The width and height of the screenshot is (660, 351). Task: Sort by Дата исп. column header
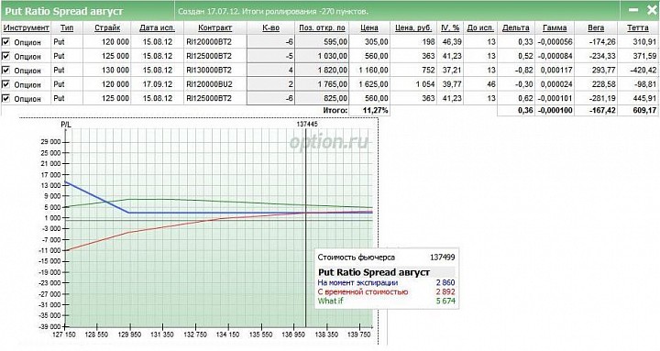[x=157, y=27]
